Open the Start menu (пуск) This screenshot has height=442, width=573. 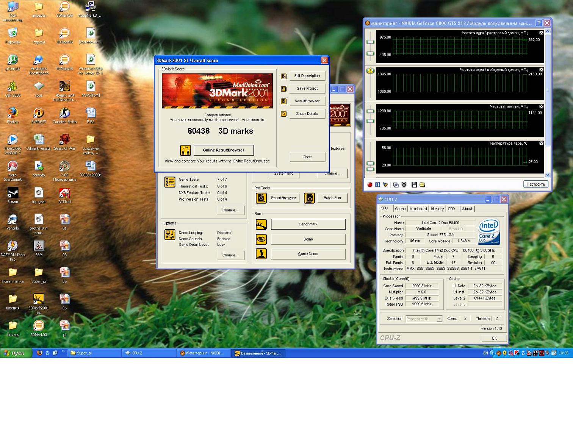16,353
